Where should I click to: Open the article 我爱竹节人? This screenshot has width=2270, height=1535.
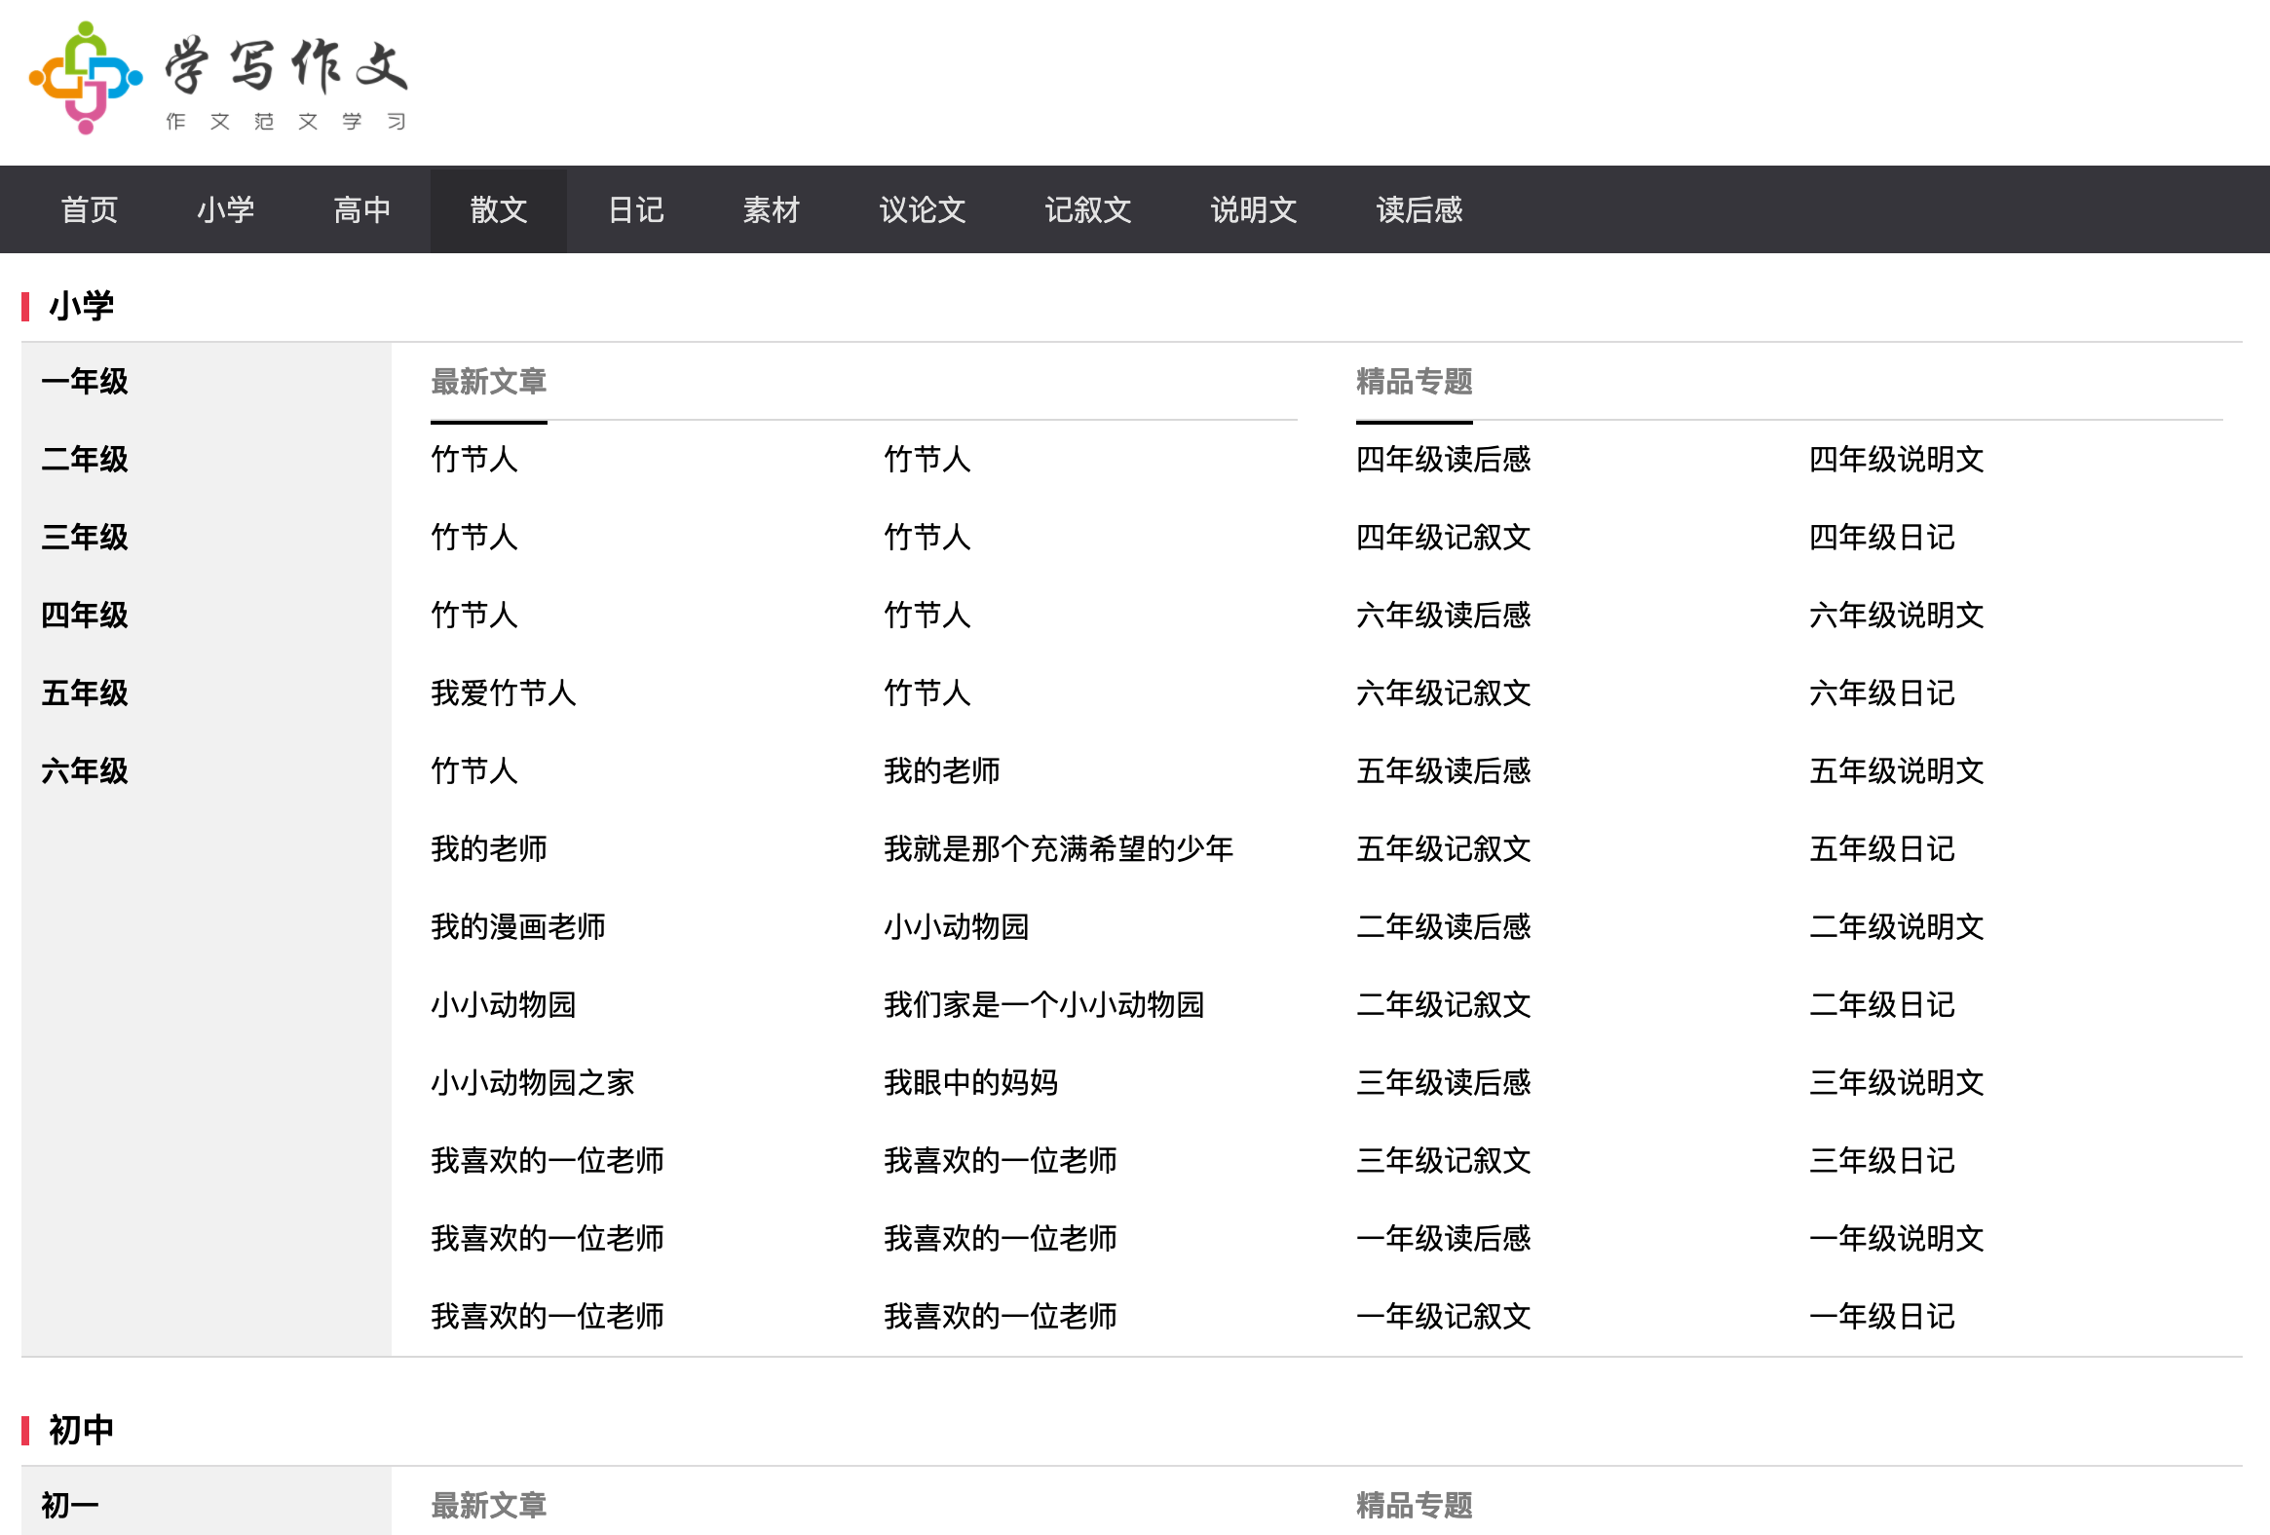504,693
